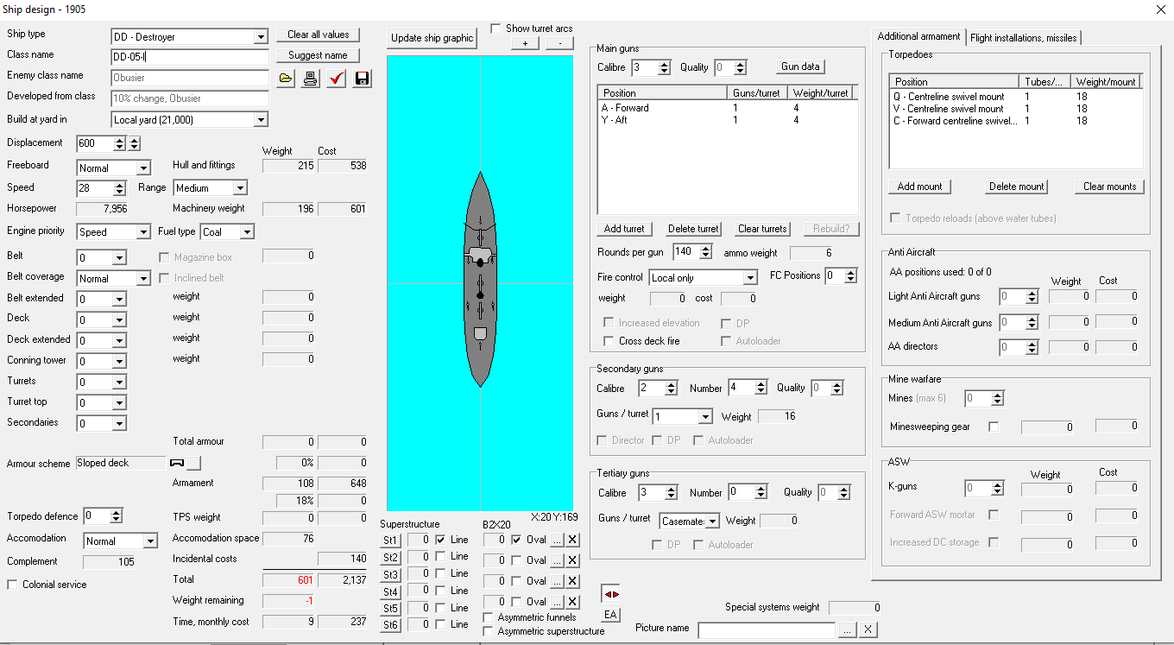Enable the Show turret arcs checkbox
This screenshot has width=1174, height=645.
495,28
